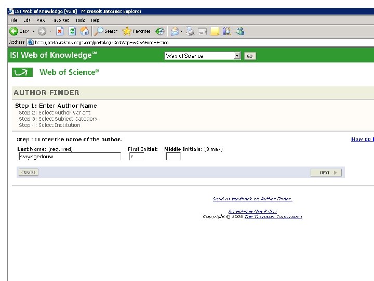Click Step 3: Select Subject Category text
This screenshot has width=374, height=281.
(x=58, y=119)
